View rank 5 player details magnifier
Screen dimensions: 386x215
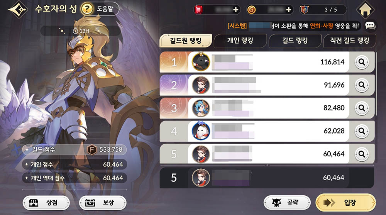(362, 154)
